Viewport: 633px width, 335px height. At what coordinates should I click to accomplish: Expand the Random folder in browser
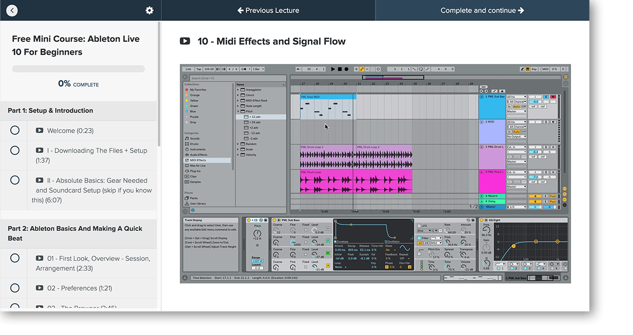(x=238, y=144)
